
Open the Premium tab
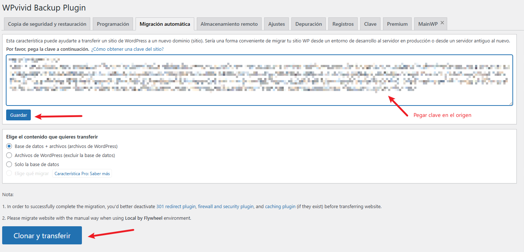pos(397,24)
